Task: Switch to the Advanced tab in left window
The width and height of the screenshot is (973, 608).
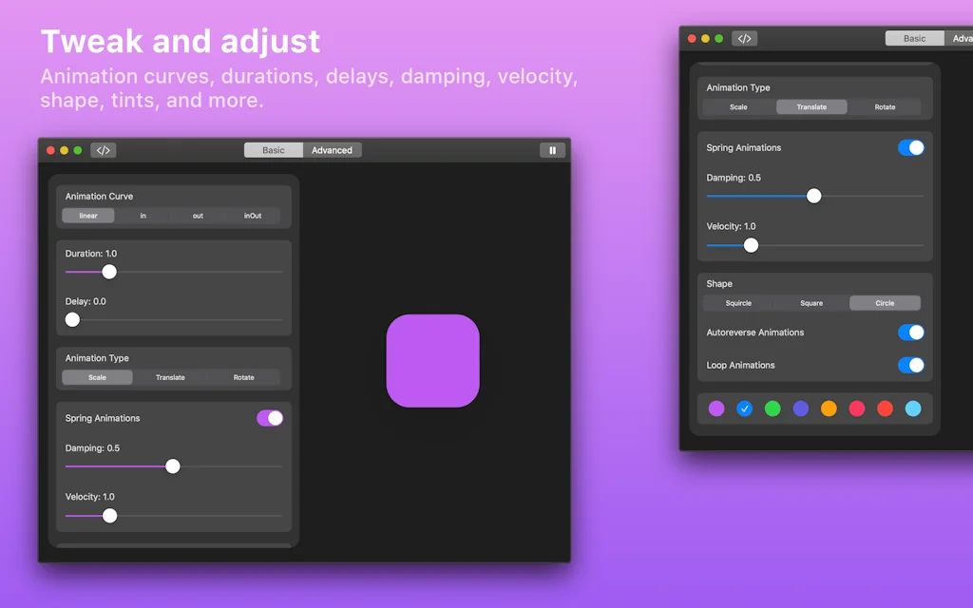Action: click(332, 150)
